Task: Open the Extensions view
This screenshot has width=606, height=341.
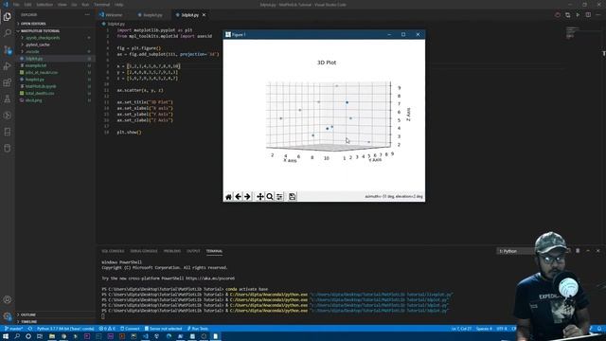Action: [8, 82]
